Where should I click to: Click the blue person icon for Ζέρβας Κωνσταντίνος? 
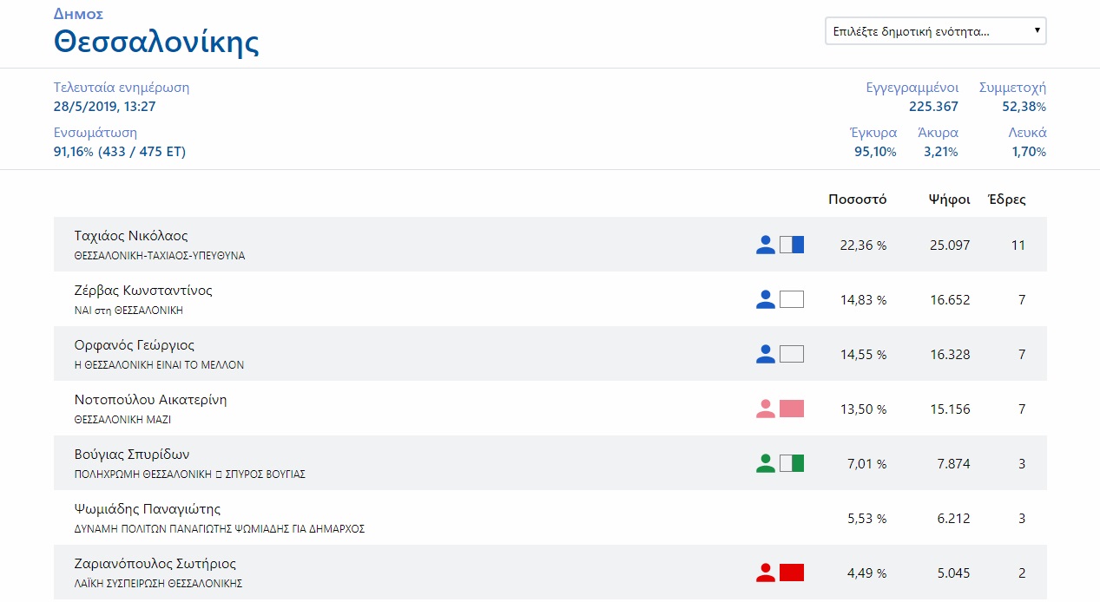765,300
